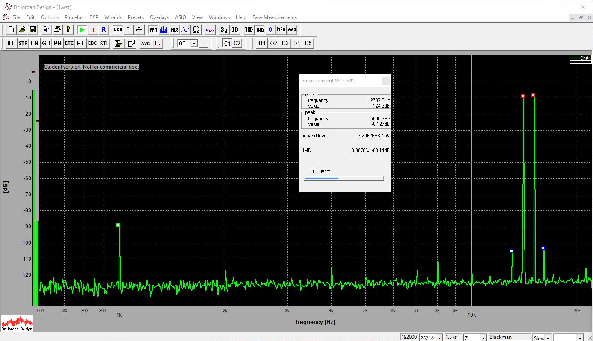
Task: Toggle channel C2 display
Action: pos(237,43)
